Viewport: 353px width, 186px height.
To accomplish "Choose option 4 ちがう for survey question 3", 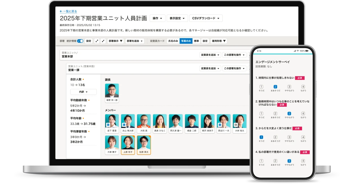I will [303, 137].
